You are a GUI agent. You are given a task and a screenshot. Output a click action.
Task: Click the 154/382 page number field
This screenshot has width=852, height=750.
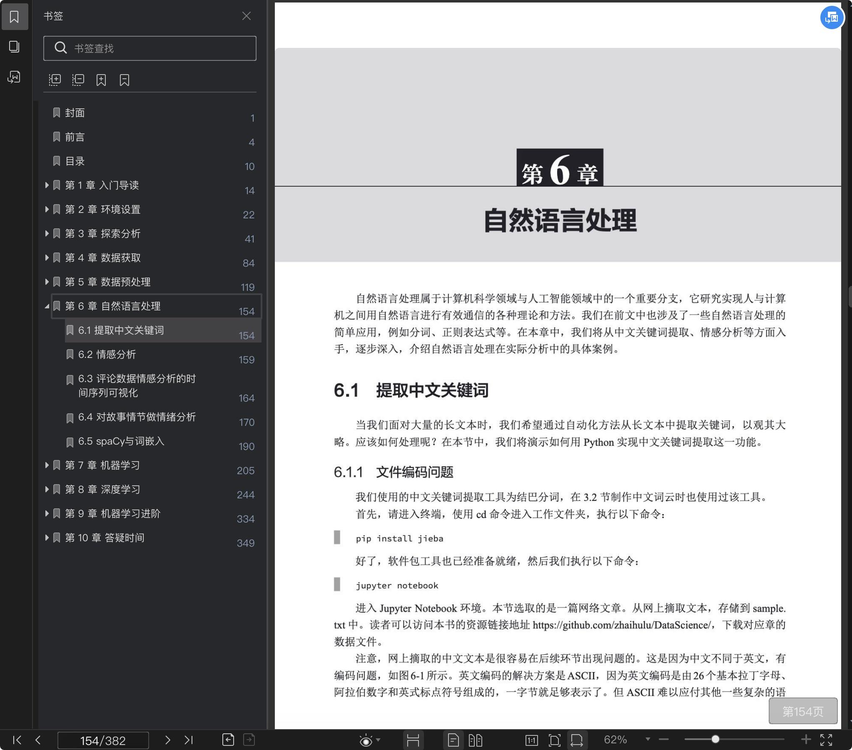click(x=103, y=740)
